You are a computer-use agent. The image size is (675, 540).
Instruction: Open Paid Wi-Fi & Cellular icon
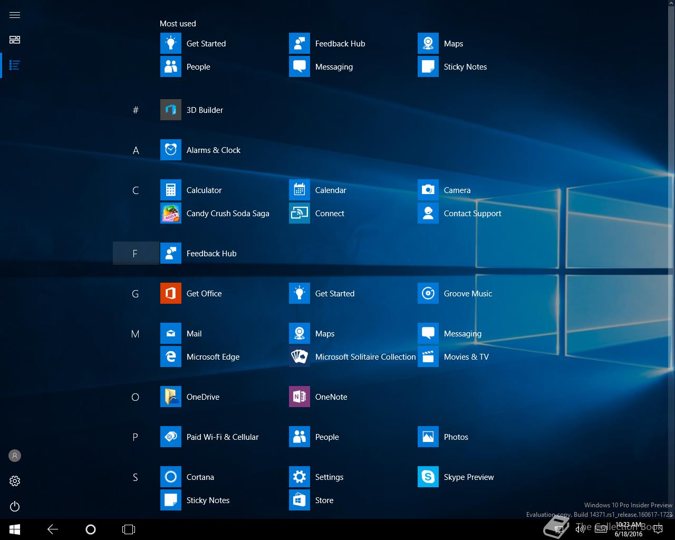[171, 437]
